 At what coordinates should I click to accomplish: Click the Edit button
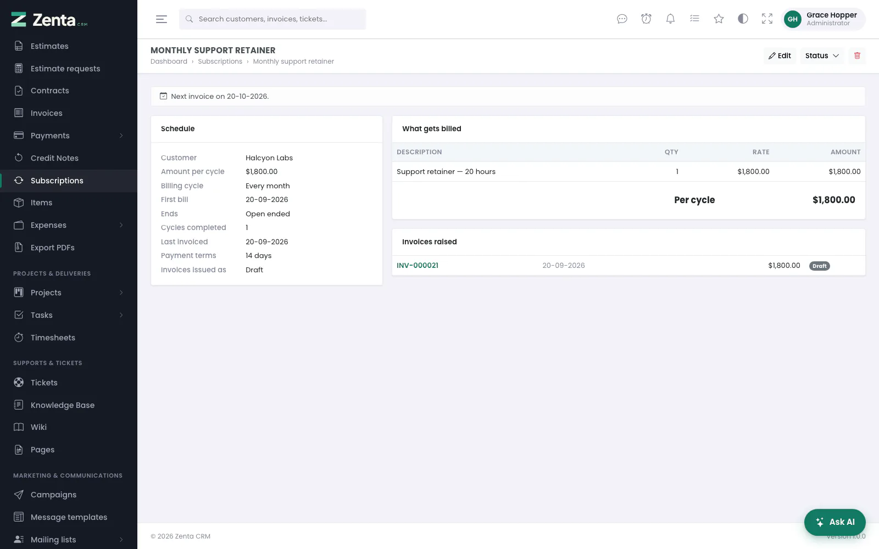(780, 55)
